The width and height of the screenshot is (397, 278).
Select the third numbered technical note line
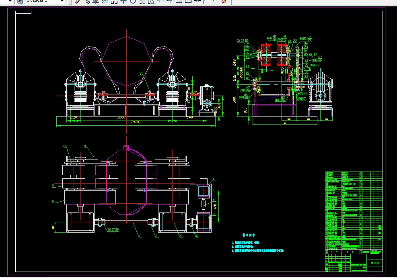(x=257, y=251)
